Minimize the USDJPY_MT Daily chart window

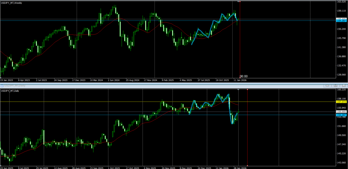coord(327,85)
